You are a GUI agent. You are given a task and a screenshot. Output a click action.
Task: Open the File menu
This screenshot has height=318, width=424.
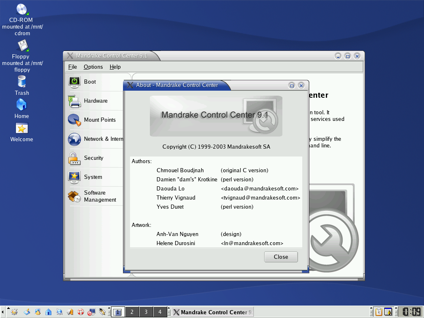point(72,67)
